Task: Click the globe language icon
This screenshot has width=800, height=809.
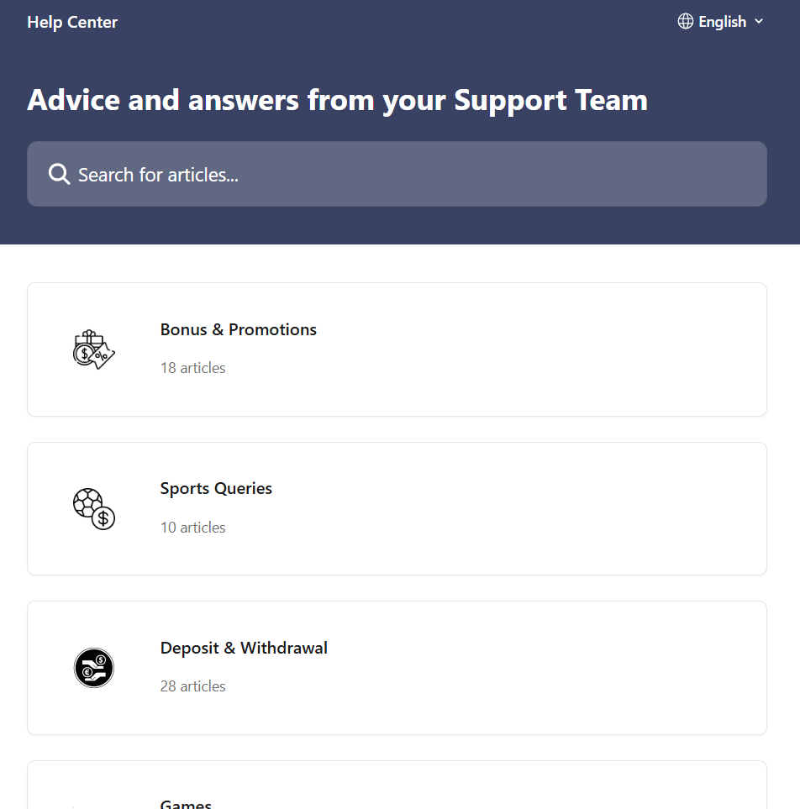Action: point(686,22)
